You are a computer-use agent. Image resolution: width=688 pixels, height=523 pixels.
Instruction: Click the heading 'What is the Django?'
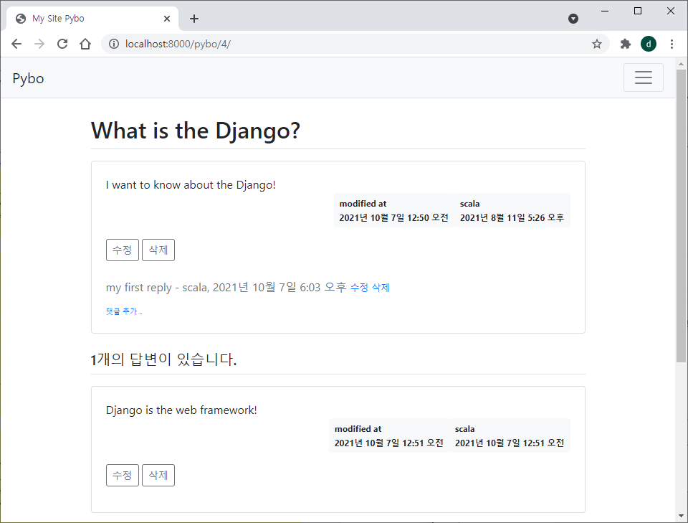(x=196, y=131)
